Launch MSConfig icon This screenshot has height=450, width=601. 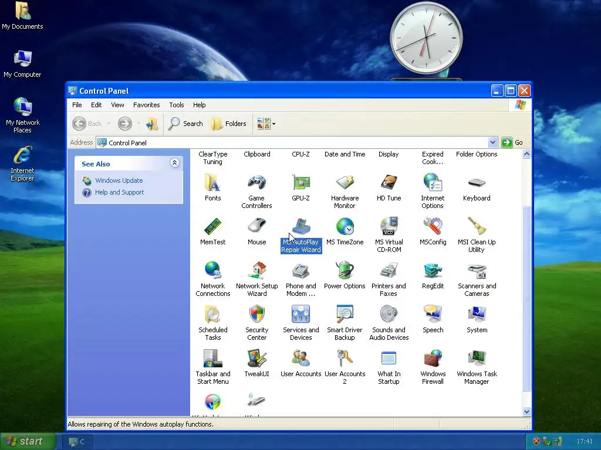(x=433, y=227)
